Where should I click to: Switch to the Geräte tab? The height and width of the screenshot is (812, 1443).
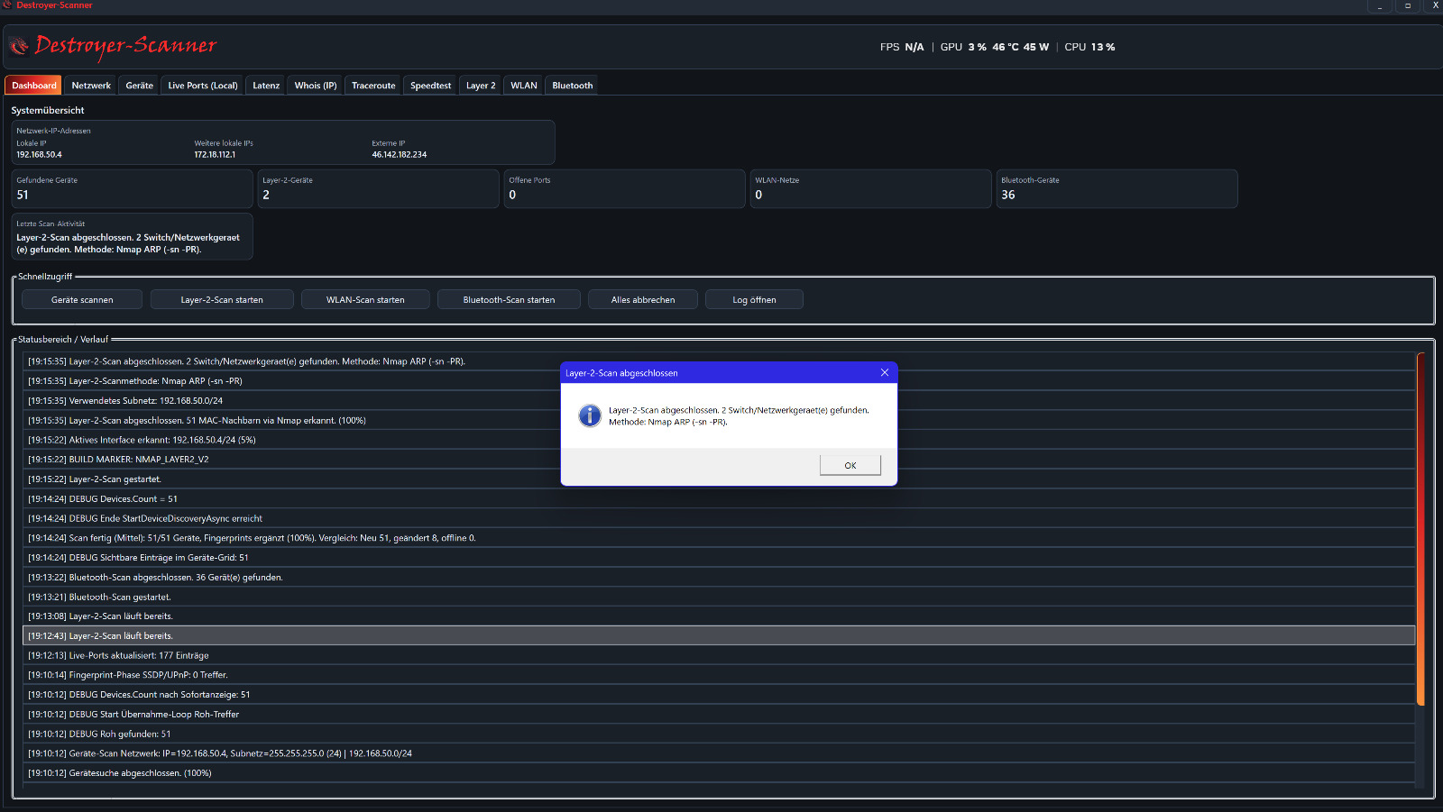tap(139, 86)
